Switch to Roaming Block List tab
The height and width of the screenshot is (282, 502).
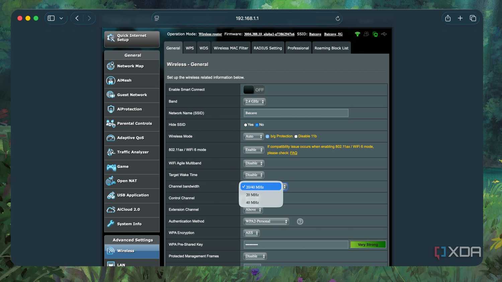[x=331, y=48]
